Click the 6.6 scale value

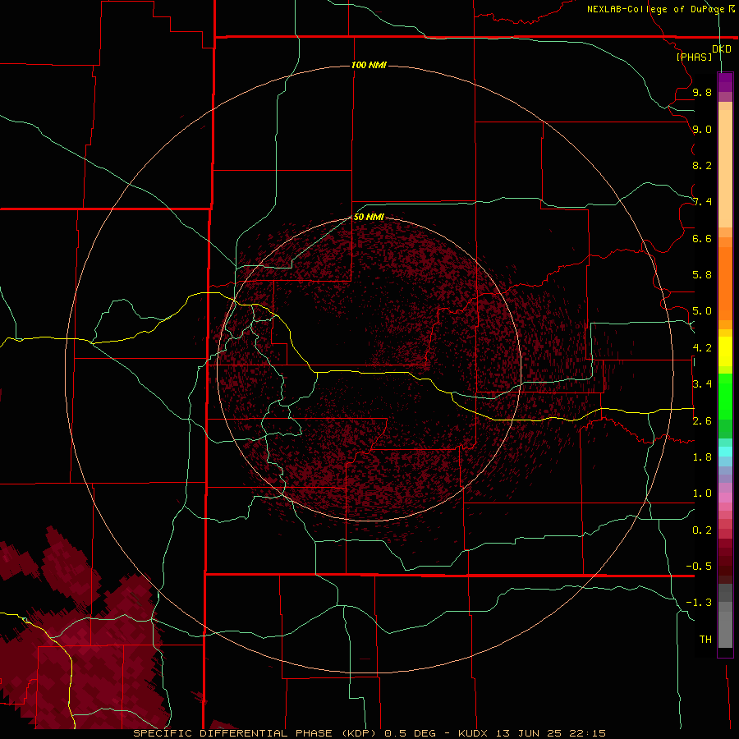tap(702, 238)
